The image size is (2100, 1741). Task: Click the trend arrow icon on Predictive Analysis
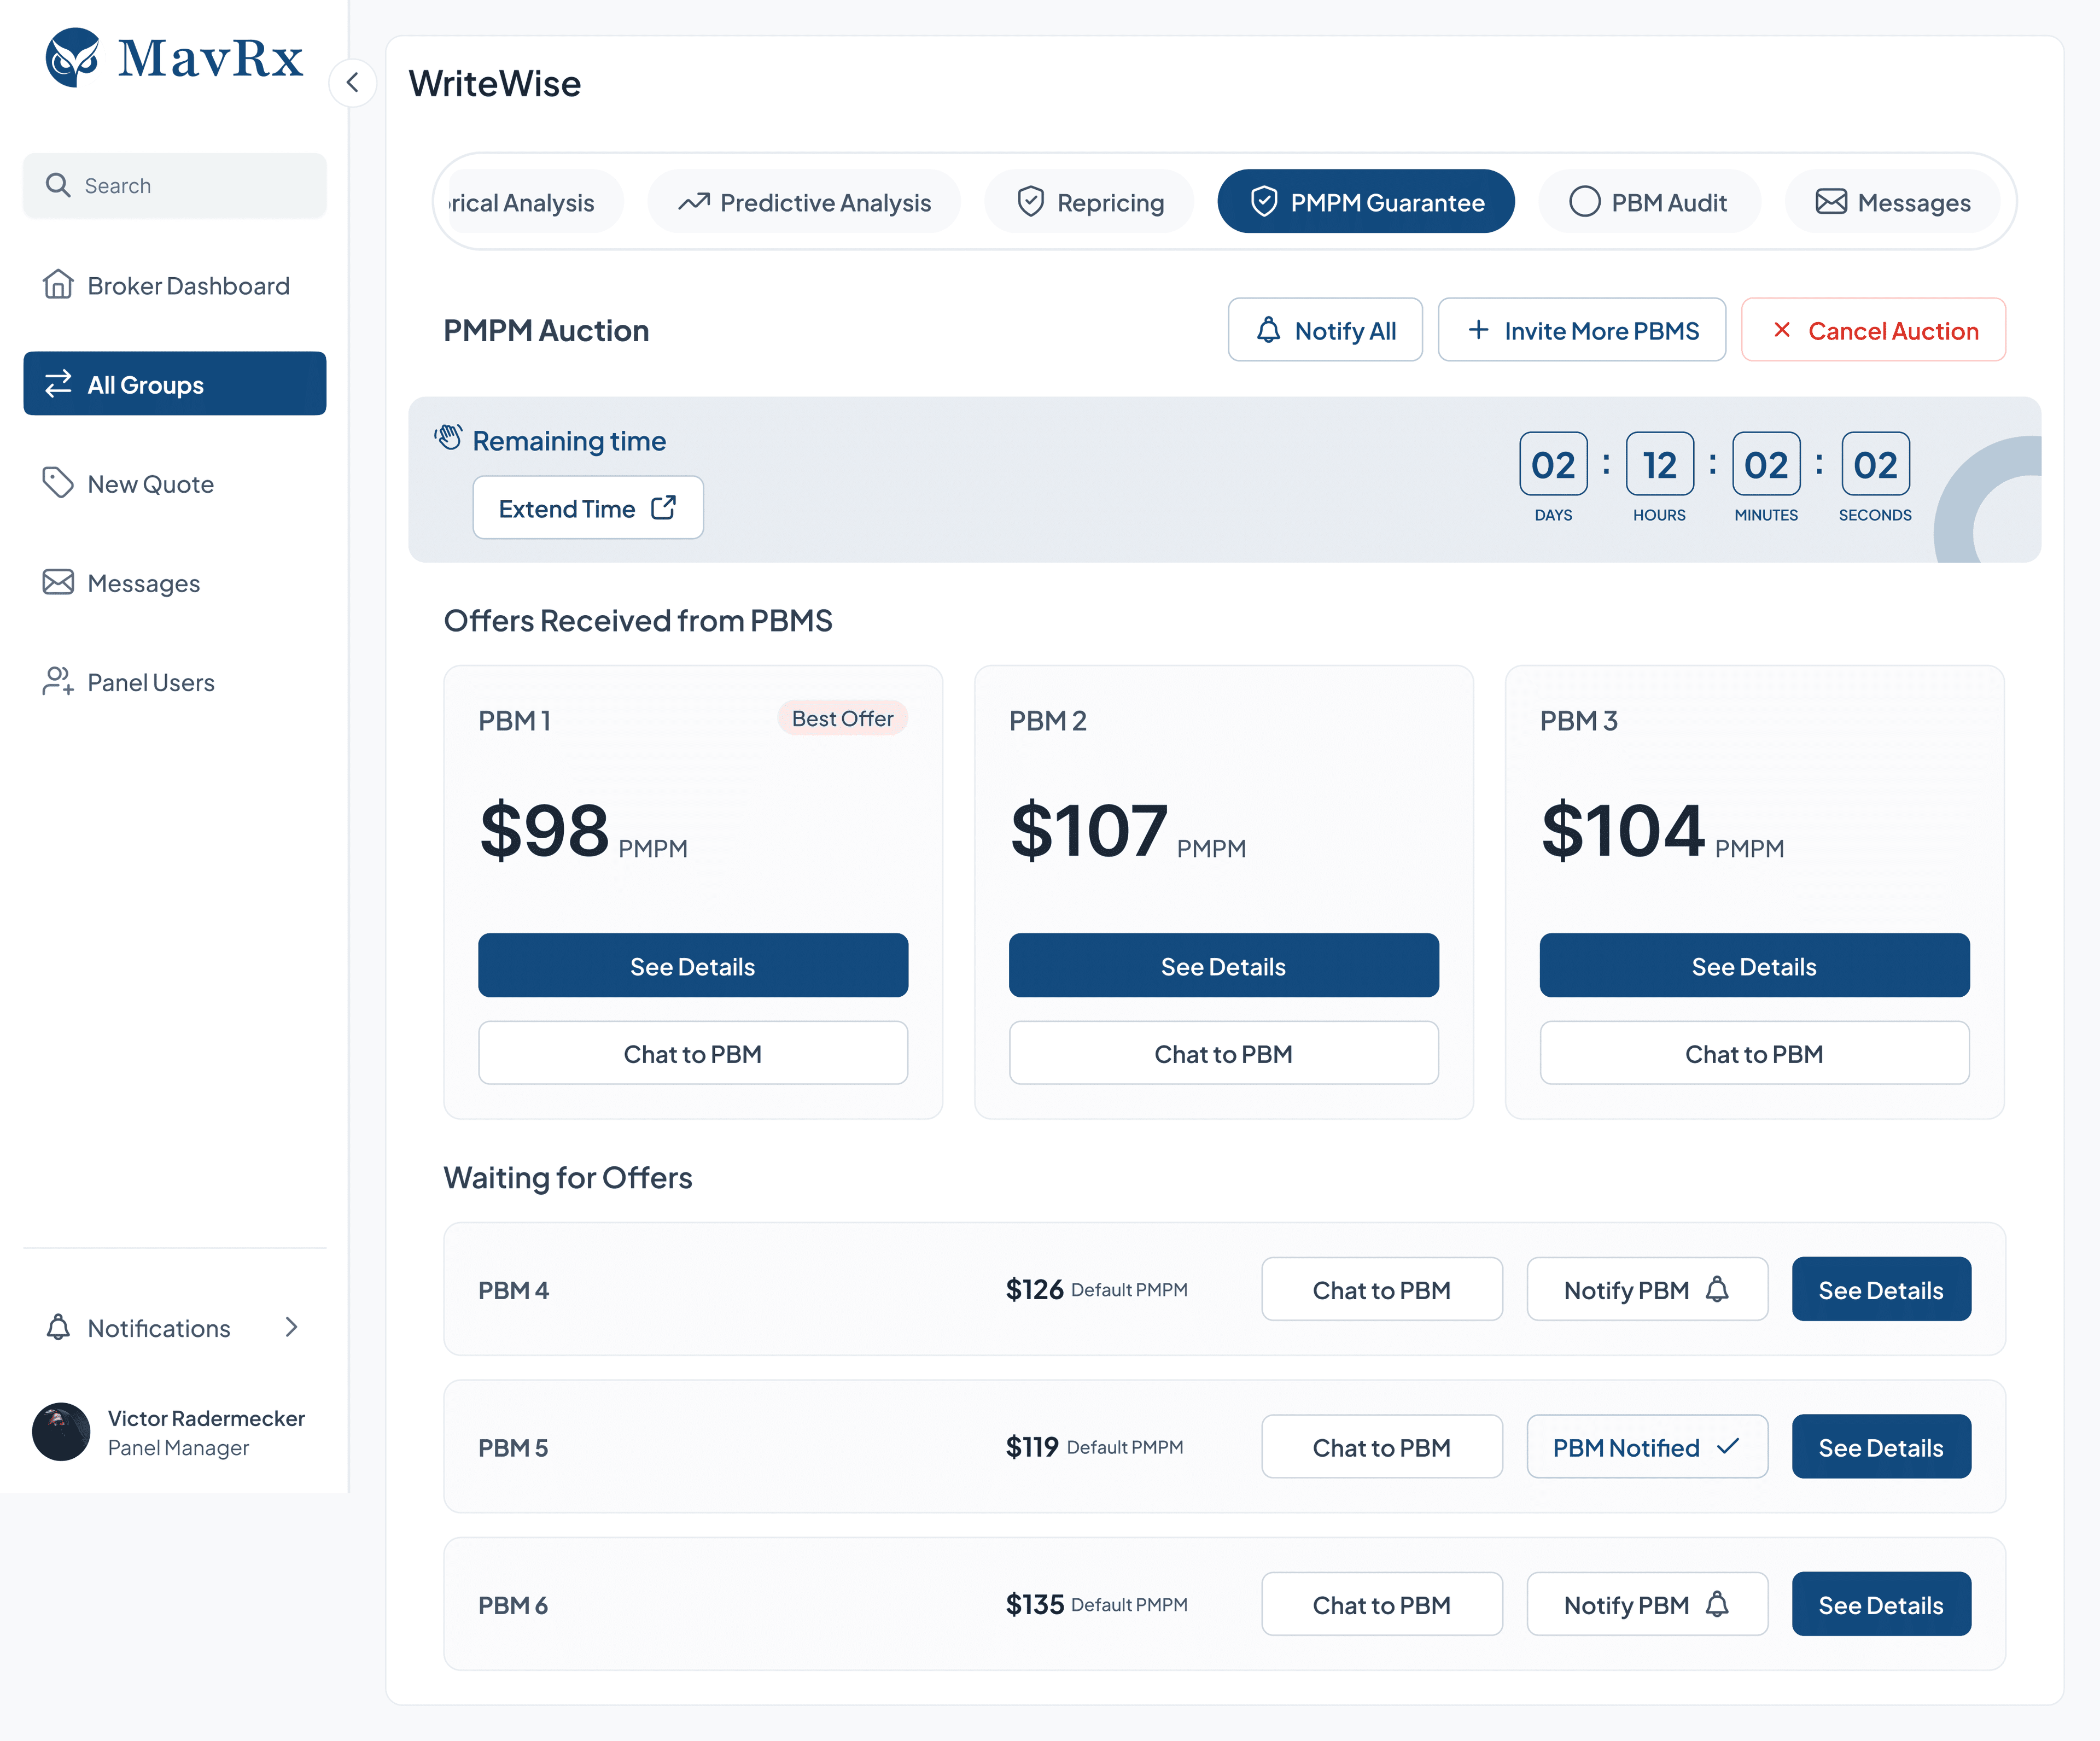click(694, 202)
